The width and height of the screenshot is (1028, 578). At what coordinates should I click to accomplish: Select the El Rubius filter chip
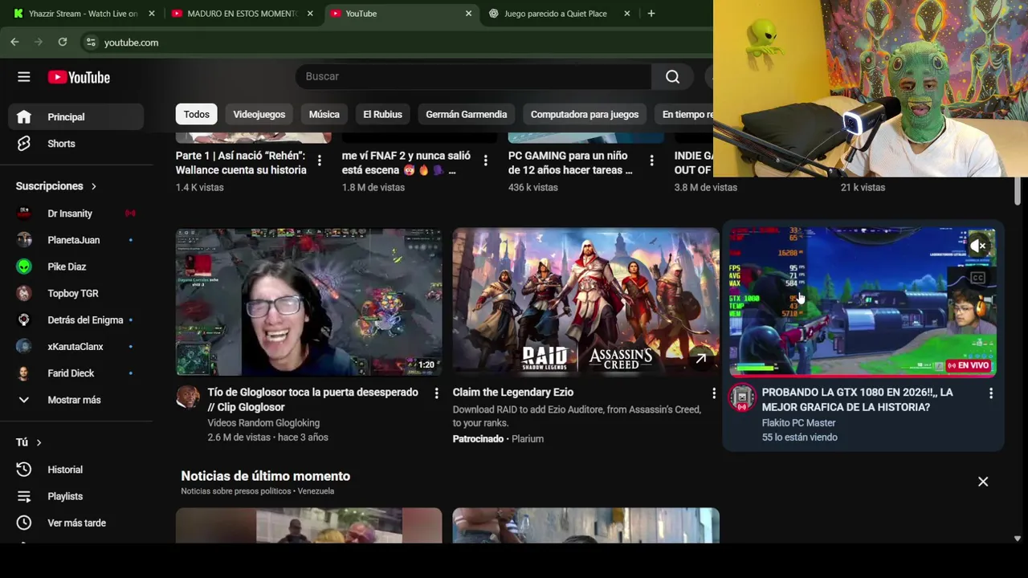[382, 114]
